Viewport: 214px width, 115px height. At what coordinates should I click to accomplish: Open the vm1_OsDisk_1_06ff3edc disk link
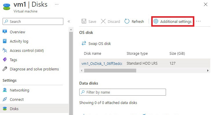point(102,64)
